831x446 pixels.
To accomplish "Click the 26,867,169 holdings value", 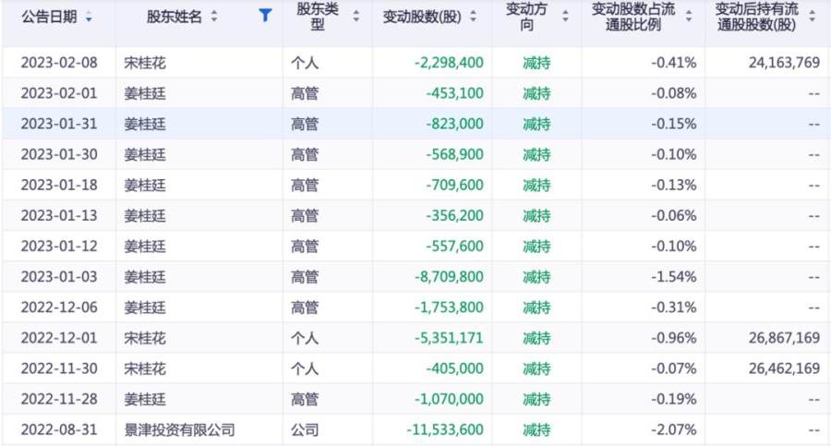I will pyautogui.click(x=781, y=338).
